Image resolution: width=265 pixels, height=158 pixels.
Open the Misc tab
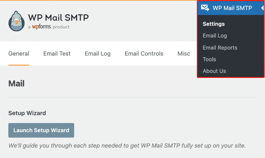[x=184, y=54]
